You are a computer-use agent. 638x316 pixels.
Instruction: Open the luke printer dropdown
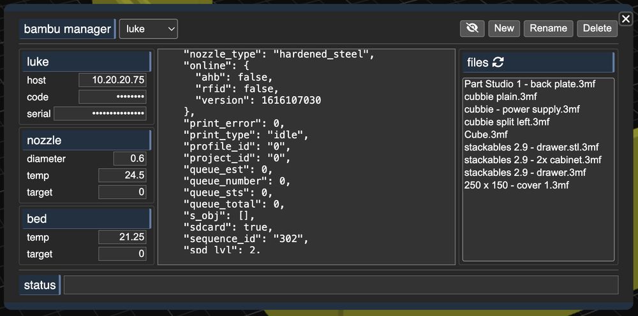149,29
